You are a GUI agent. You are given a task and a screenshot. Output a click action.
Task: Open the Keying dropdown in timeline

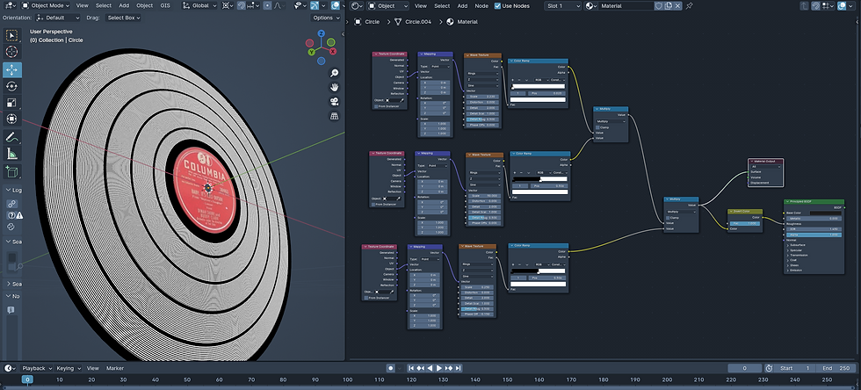point(69,368)
